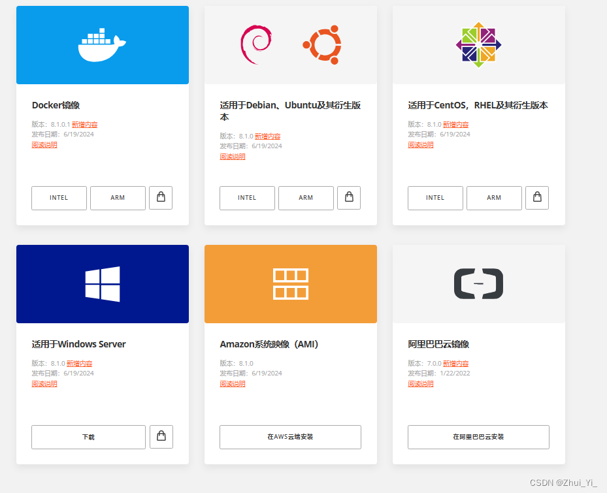The image size is (607, 493).
Task: Select INTEL in the Debian/Ubuntu card
Action: point(248,198)
